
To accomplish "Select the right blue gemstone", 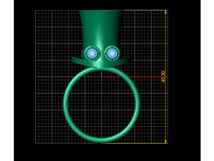I will 112,53.
